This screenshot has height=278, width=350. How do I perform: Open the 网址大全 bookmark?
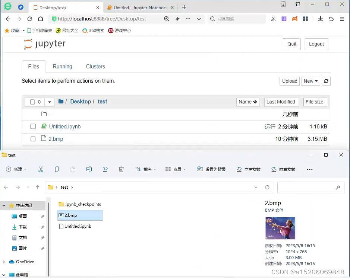67,31
